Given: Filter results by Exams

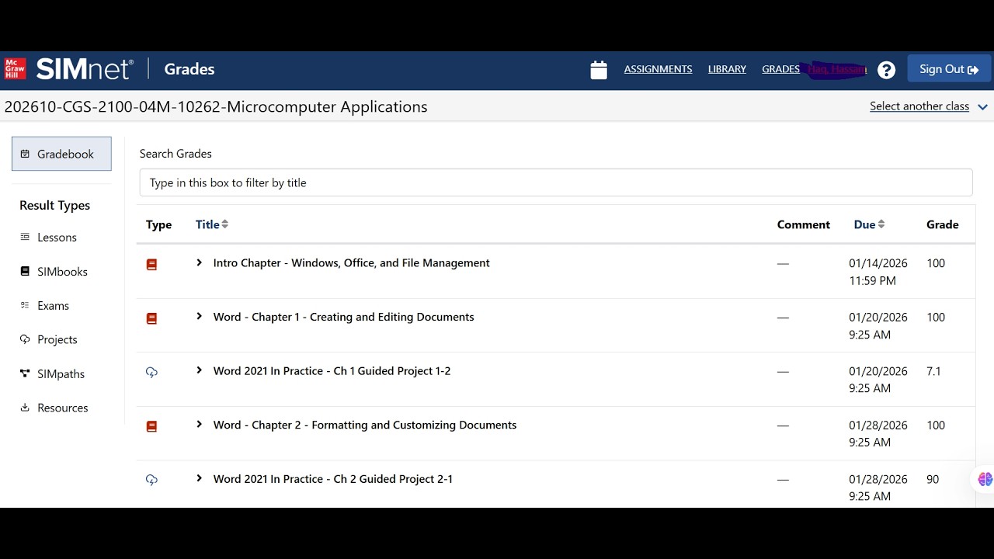Looking at the screenshot, I should [44, 306].
